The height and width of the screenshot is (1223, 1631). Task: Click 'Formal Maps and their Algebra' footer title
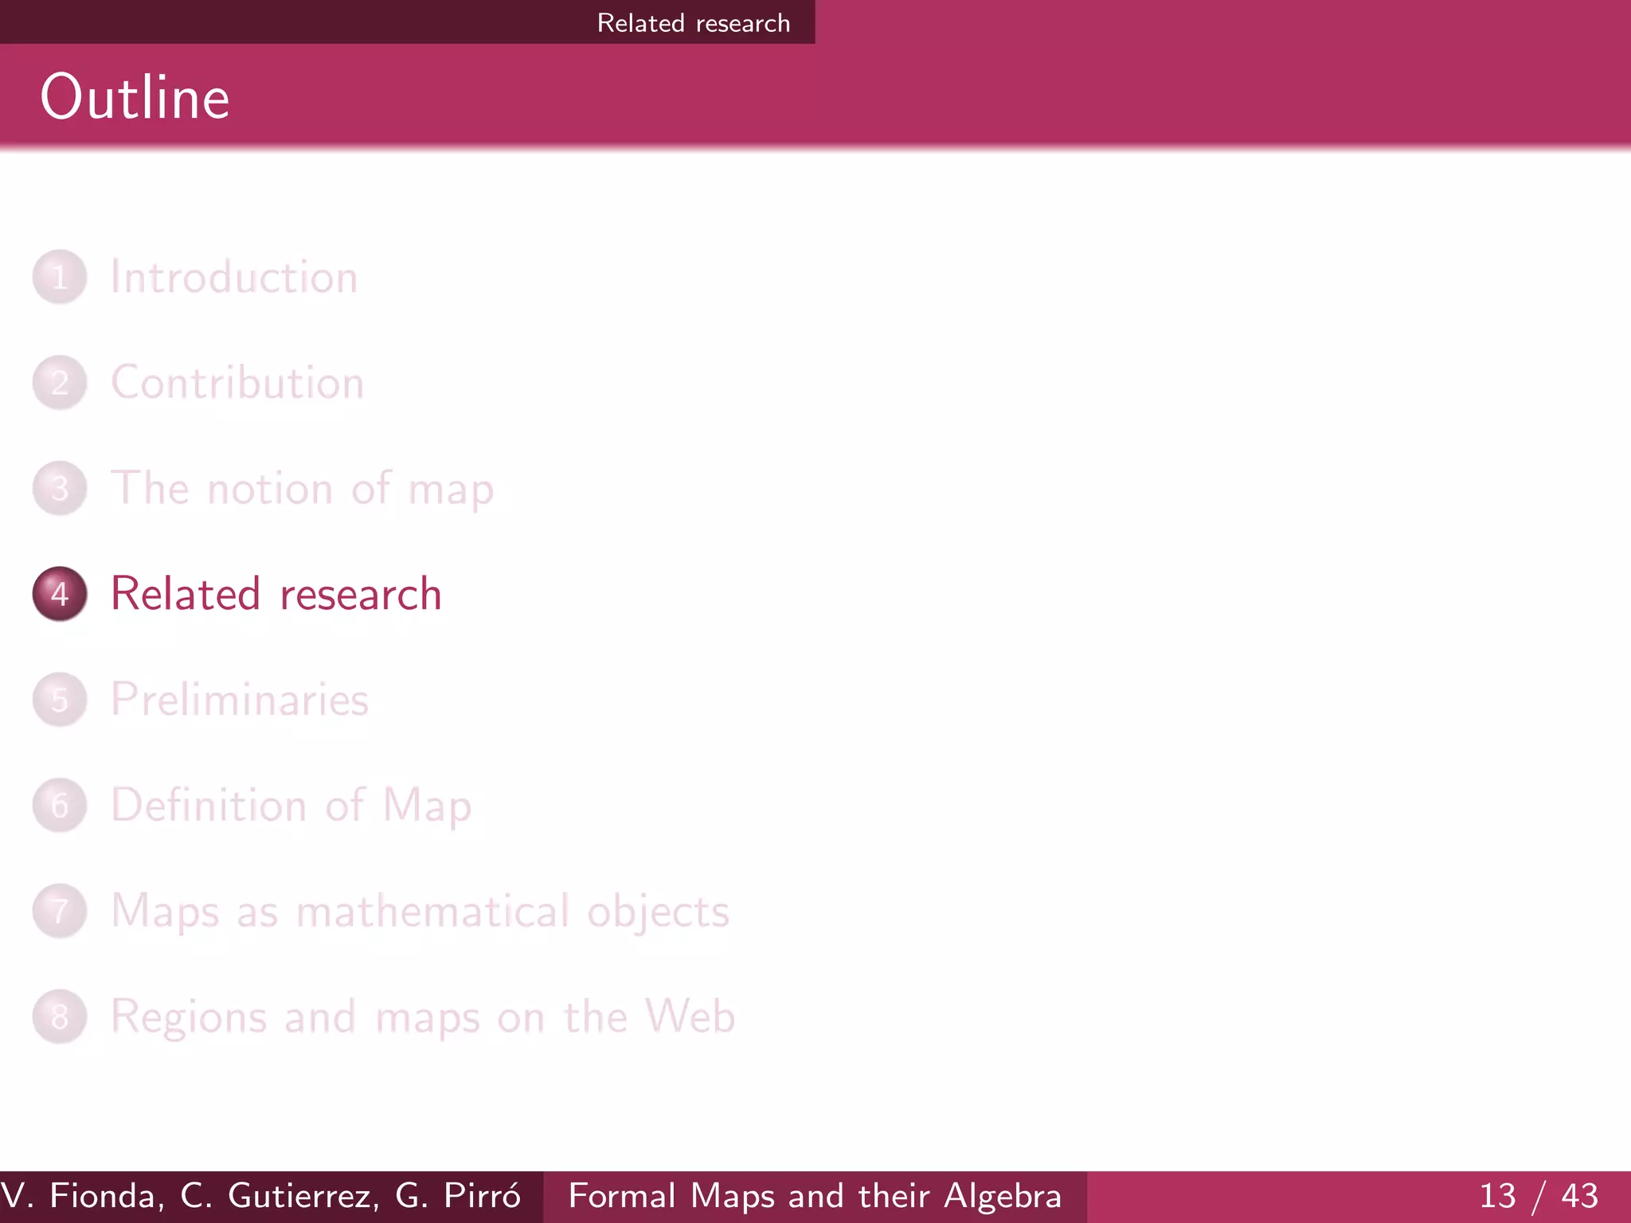coord(815,1197)
